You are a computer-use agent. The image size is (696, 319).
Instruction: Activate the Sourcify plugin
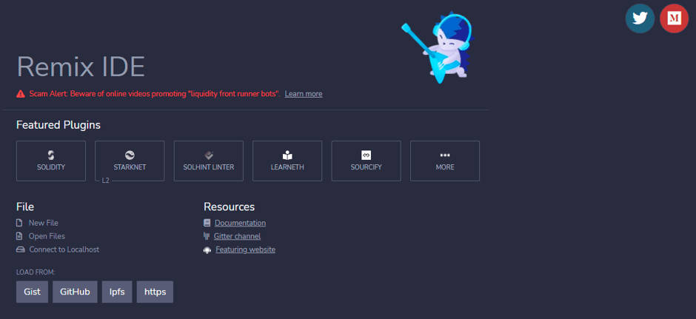tap(367, 161)
